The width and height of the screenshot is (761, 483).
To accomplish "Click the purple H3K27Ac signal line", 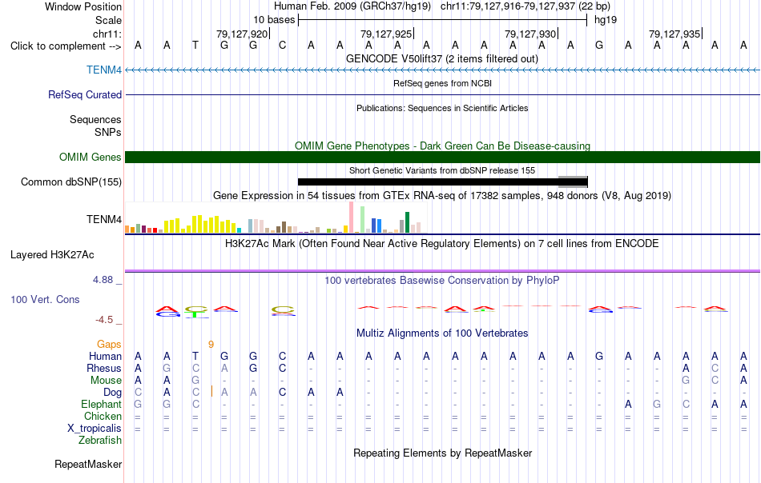I will point(442,270).
